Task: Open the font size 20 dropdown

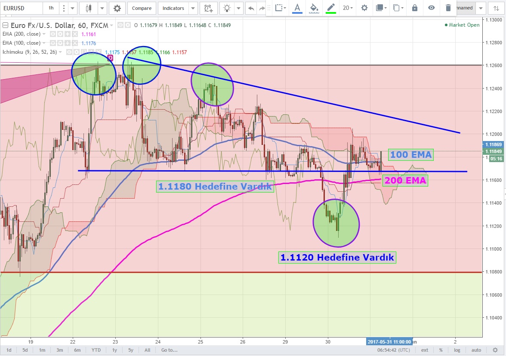Action: [x=348, y=8]
